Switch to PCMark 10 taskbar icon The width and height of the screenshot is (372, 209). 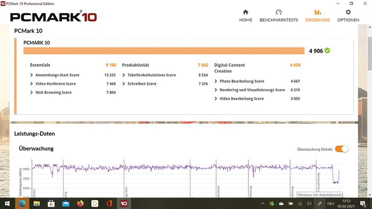click(124, 203)
